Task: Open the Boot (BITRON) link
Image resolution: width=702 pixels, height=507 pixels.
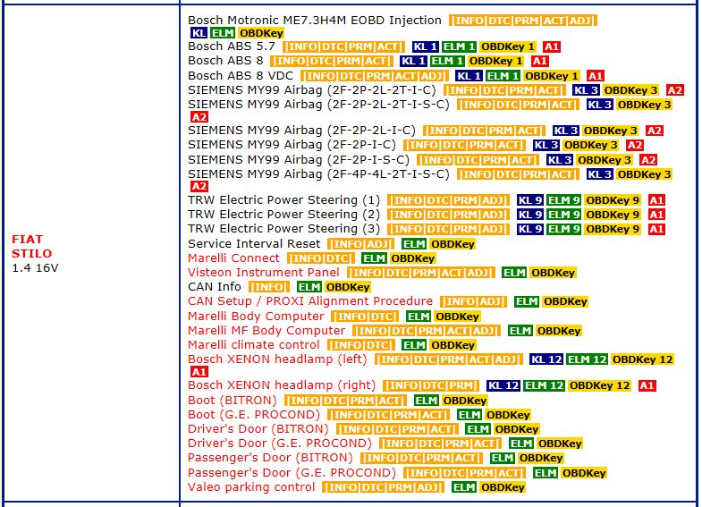Action: point(233,401)
